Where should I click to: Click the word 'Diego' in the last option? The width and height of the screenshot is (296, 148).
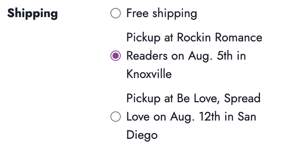(x=142, y=135)
